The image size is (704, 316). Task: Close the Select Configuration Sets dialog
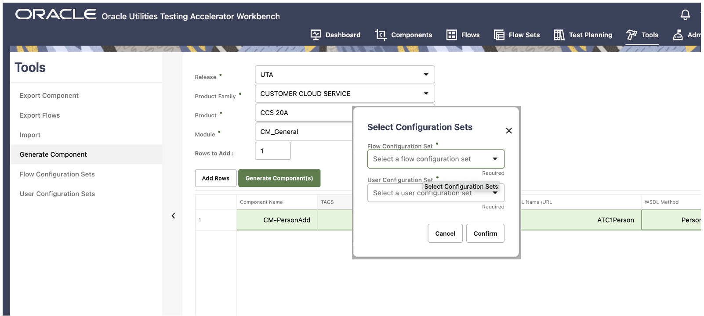(x=509, y=130)
